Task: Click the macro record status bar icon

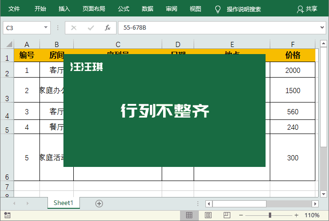Action: 8,215
